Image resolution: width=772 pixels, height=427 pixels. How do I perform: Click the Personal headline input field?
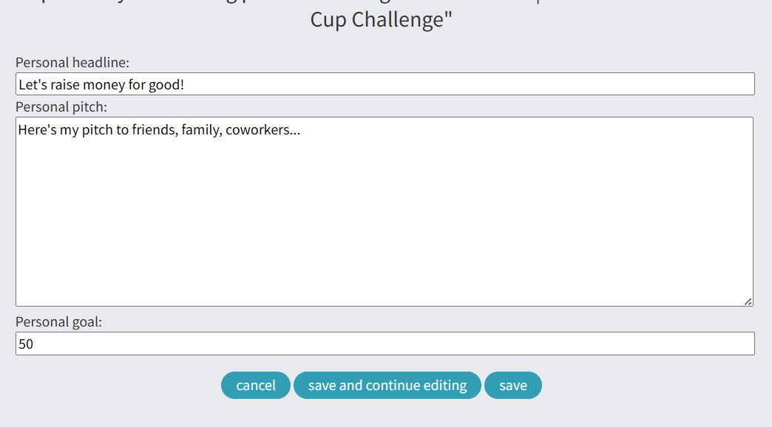tap(385, 84)
